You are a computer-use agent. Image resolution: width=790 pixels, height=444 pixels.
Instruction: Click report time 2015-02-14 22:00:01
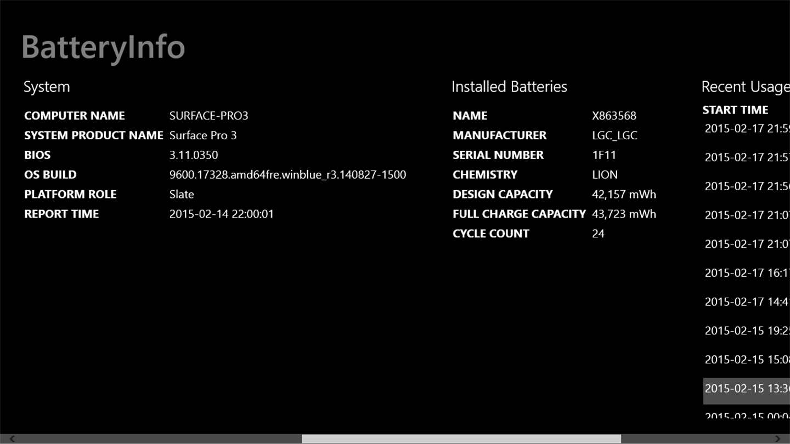click(222, 214)
